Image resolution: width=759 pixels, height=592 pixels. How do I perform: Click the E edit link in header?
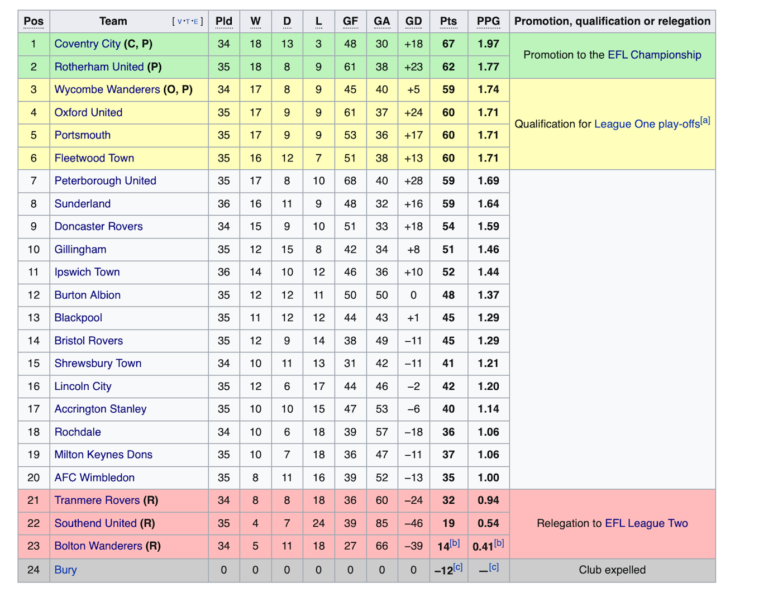coord(195,22)
